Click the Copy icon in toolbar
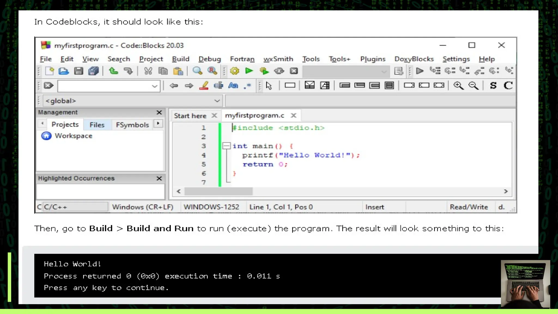This screenshot has width=558, height=314. click(163, 71)
